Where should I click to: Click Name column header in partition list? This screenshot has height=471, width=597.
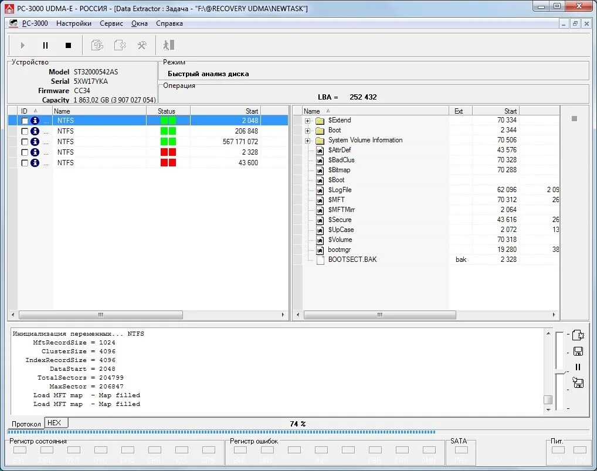[99, 111]
